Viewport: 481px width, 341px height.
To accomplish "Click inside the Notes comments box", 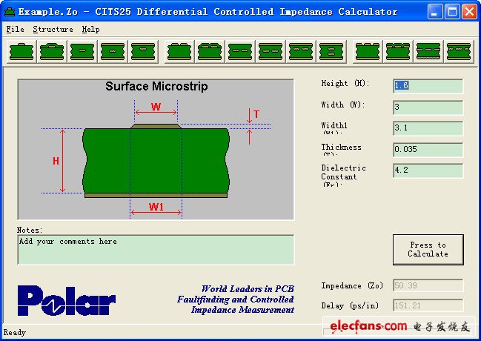I will coord(156,250).
